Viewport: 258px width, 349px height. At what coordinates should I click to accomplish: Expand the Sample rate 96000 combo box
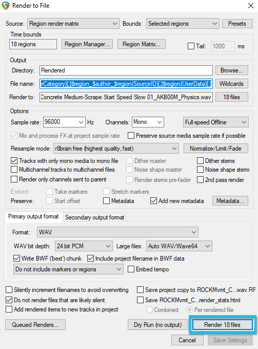[x=64, y=122]
